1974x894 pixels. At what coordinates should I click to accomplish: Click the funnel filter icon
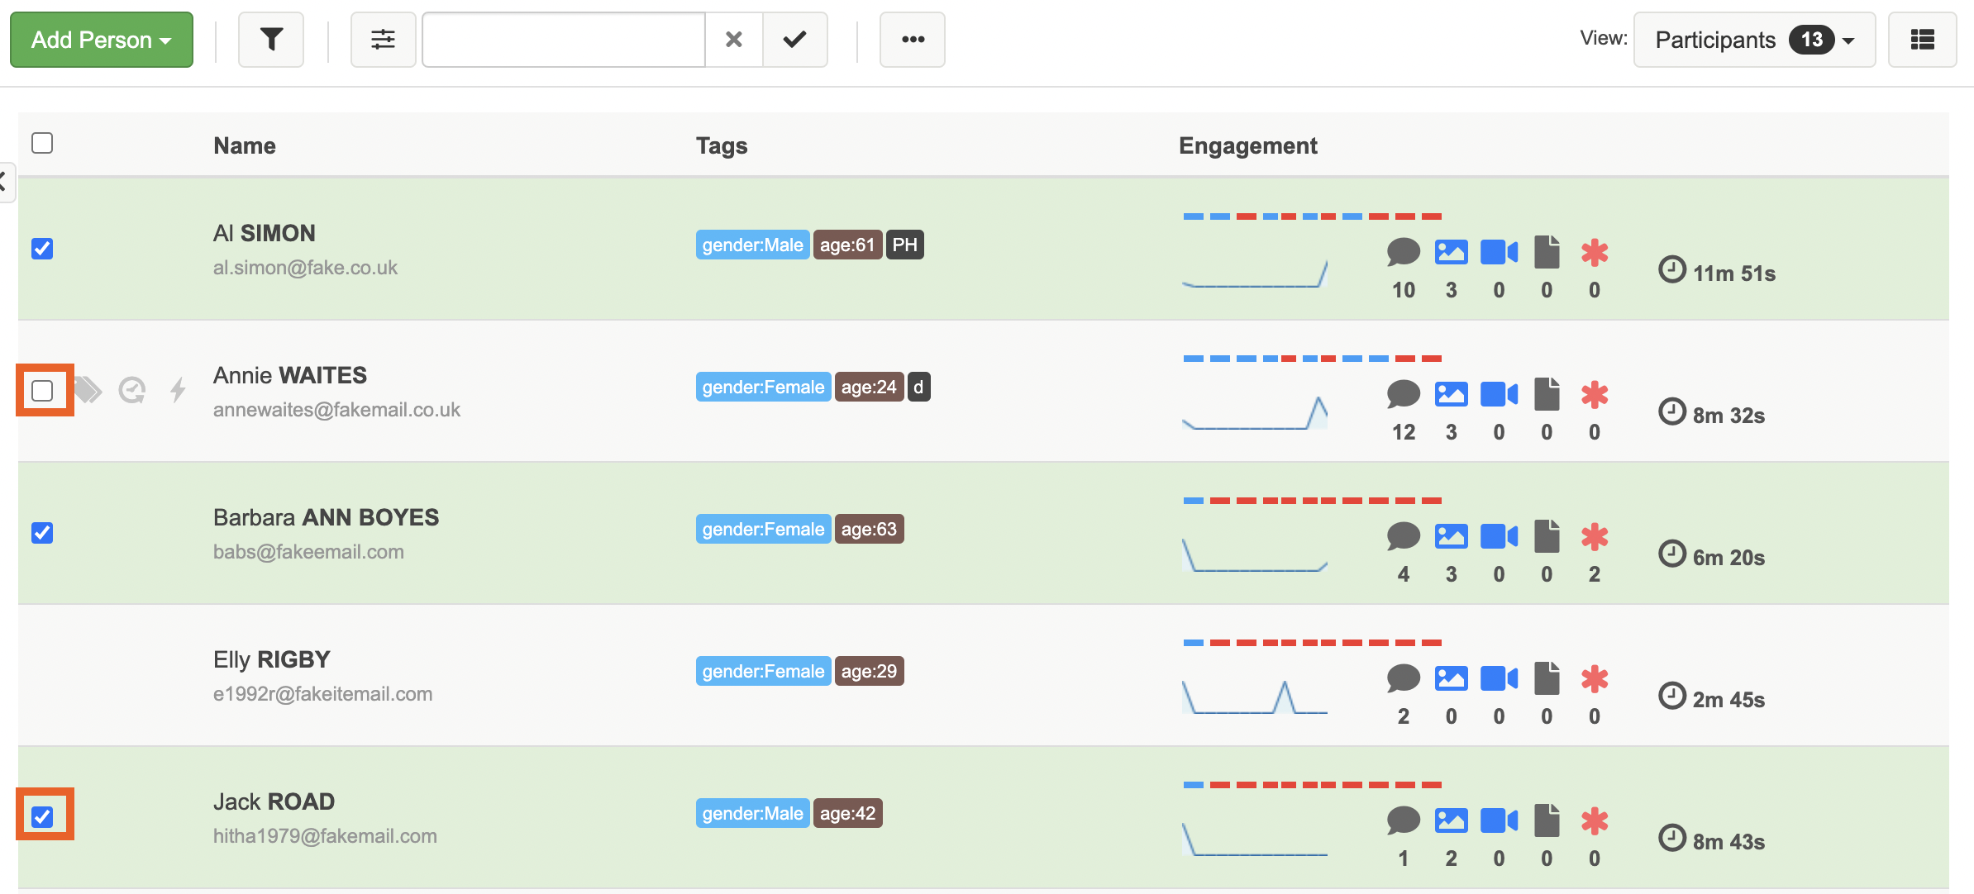271,39
